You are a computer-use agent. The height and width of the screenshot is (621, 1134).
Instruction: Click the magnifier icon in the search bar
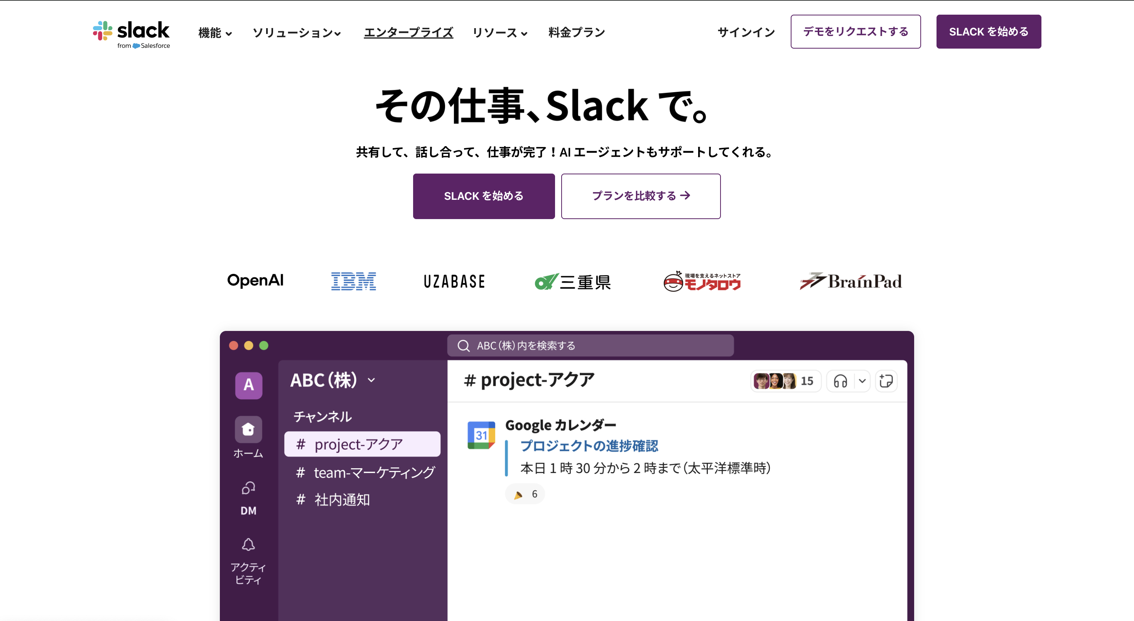point(464,346)
